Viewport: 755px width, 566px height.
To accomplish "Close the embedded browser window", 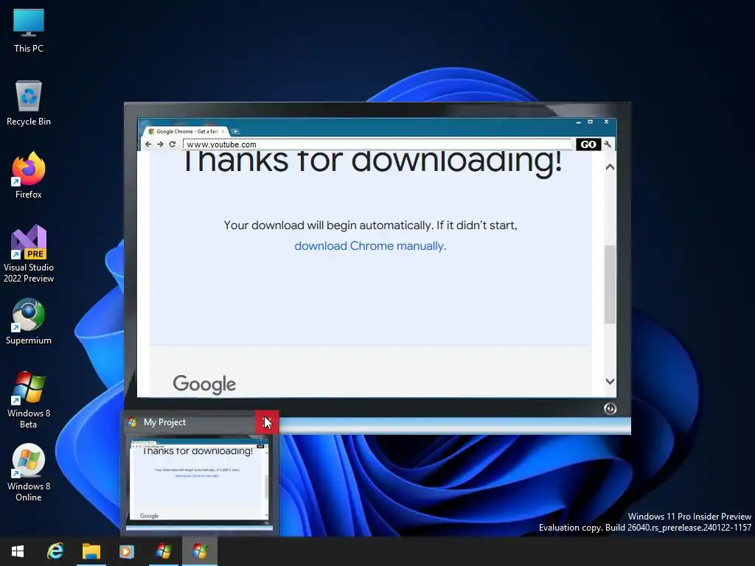I will point(606,122).
